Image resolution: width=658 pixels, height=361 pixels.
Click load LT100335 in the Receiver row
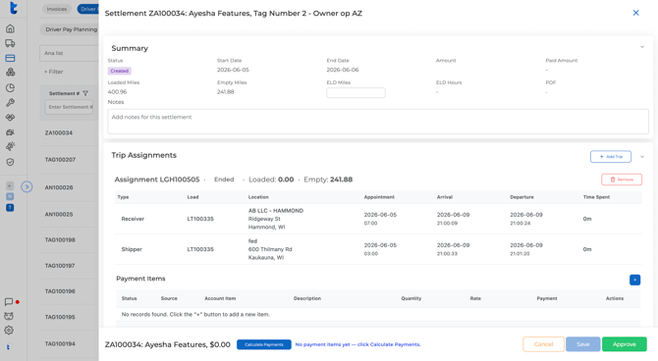pos(200,219)
